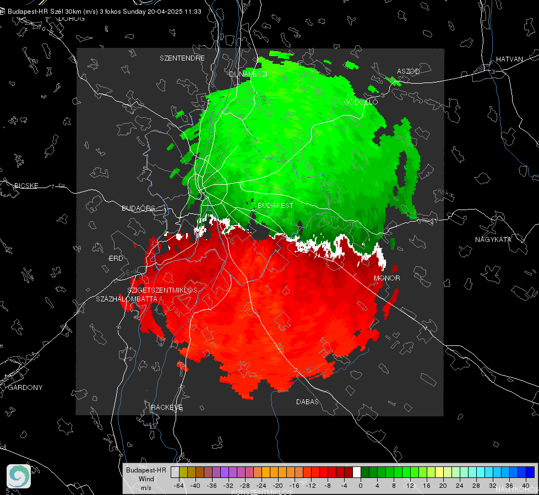Click the 0 legend value
Screen dimensions: 539x495
[361, 486]
